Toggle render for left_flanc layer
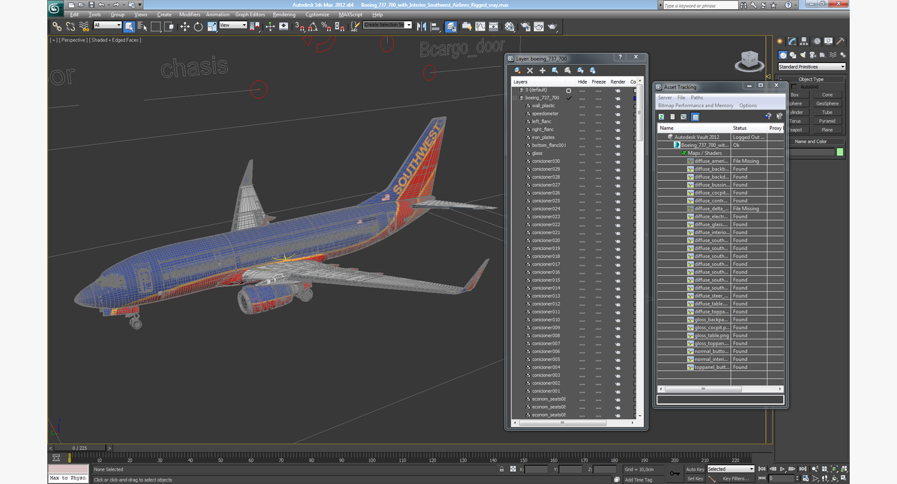Viewport: 897px width, 484px height. click(618, 122)
